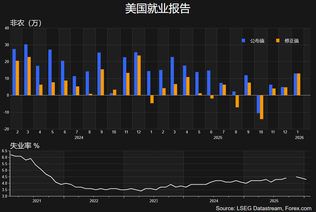Click the blue bar for October 2025
Viewport: 316px width, 212px height.
coord(258,104)
